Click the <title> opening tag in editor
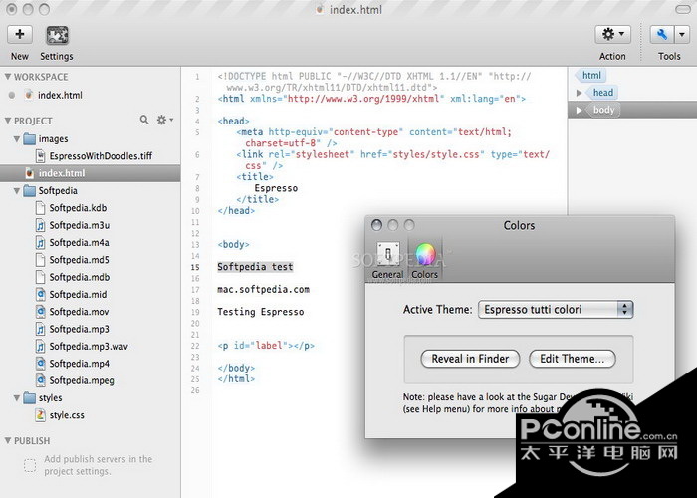Viewport: 697px width, 498px height. click(x=255, y=177)
